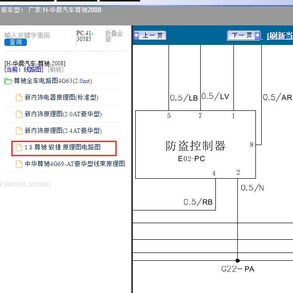Open 新内饰电器原理图(标准型) document

click(62, 97)
